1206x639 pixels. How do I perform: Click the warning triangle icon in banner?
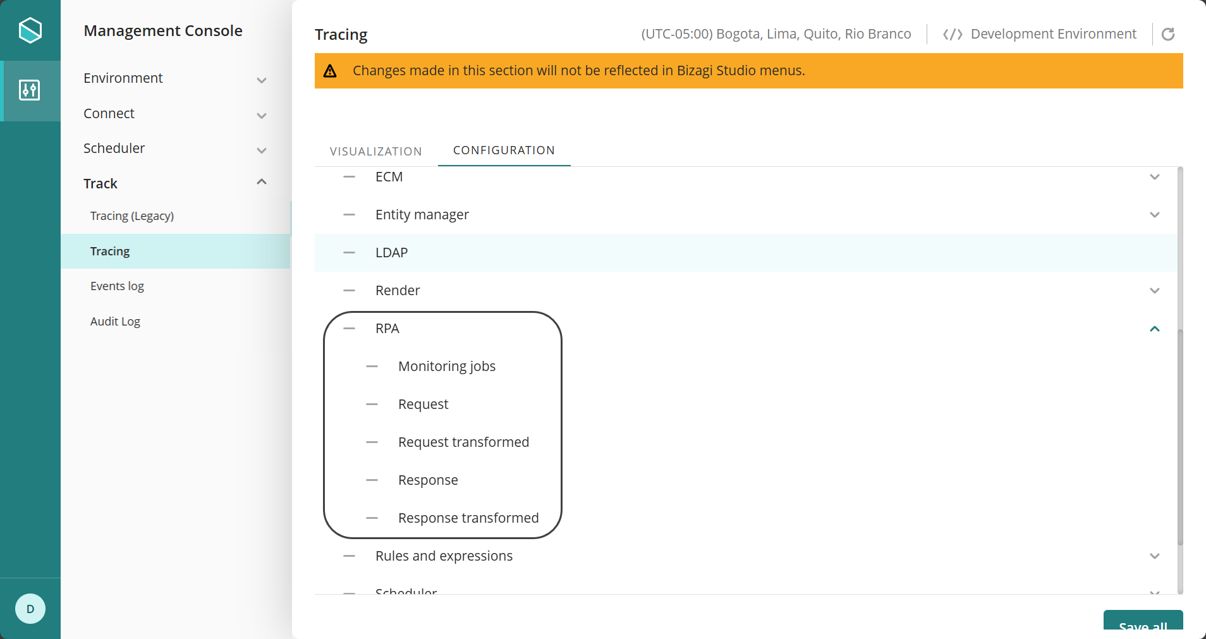tap(330, 71)
